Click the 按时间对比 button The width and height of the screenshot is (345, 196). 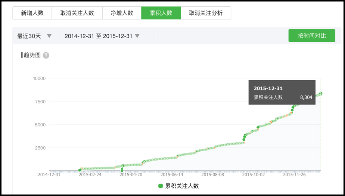tap(312, 35)
